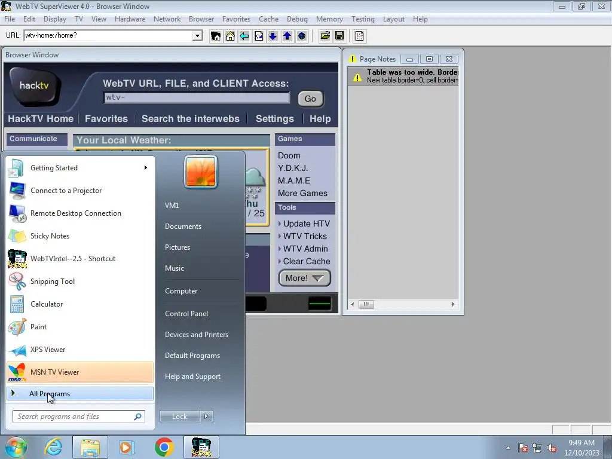Open the Layout menu
The height and width of the screenshot is (459, 612).
(x=393, y=19)
